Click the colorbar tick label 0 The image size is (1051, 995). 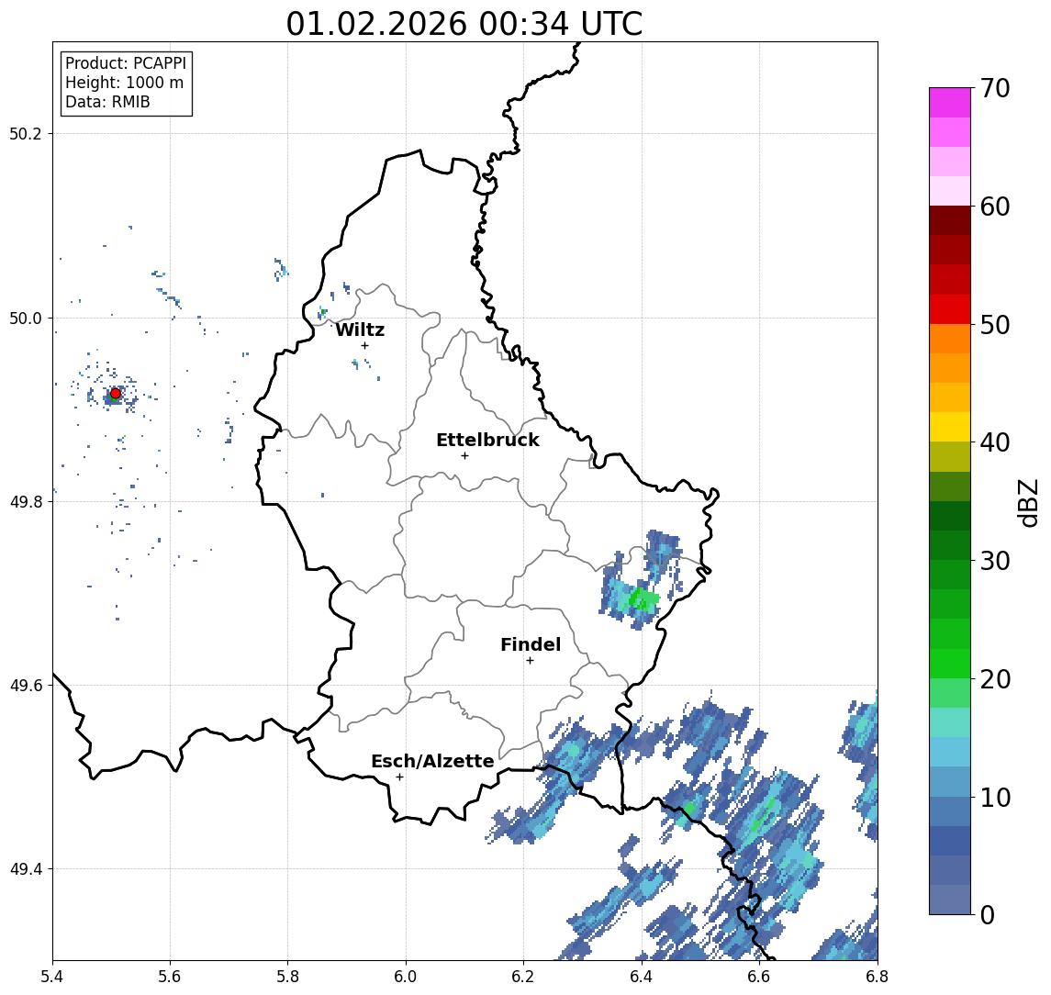(x=988, y=914)
